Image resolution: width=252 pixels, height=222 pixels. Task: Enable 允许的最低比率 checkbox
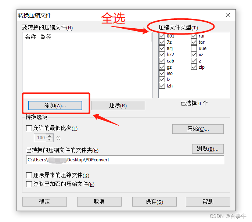click(x=29, y=128)
